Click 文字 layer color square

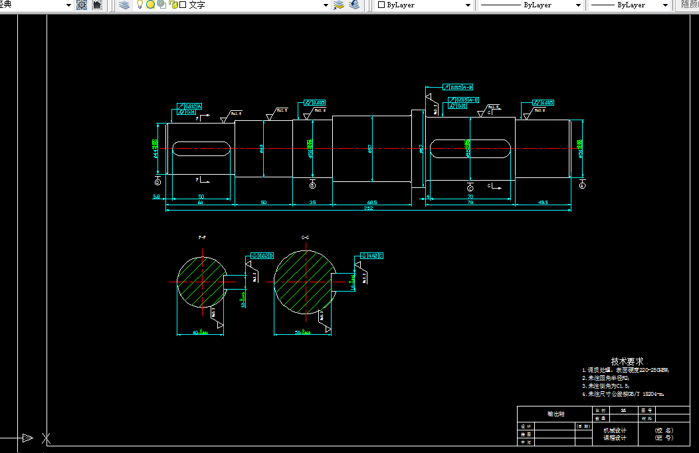click(x=183, y=5)
